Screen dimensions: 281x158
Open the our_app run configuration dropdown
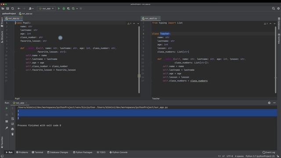pyautogui.click(x=46, y=8)
